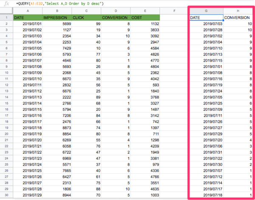This screenshot has width=255, height=200.
Task: Click cost value 742
Action: tap(145, 122)
